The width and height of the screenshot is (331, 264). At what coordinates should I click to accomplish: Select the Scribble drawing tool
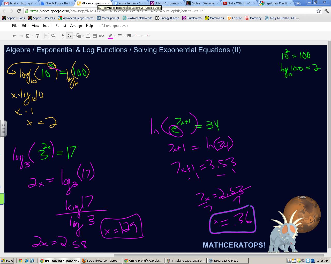point(70,36)
